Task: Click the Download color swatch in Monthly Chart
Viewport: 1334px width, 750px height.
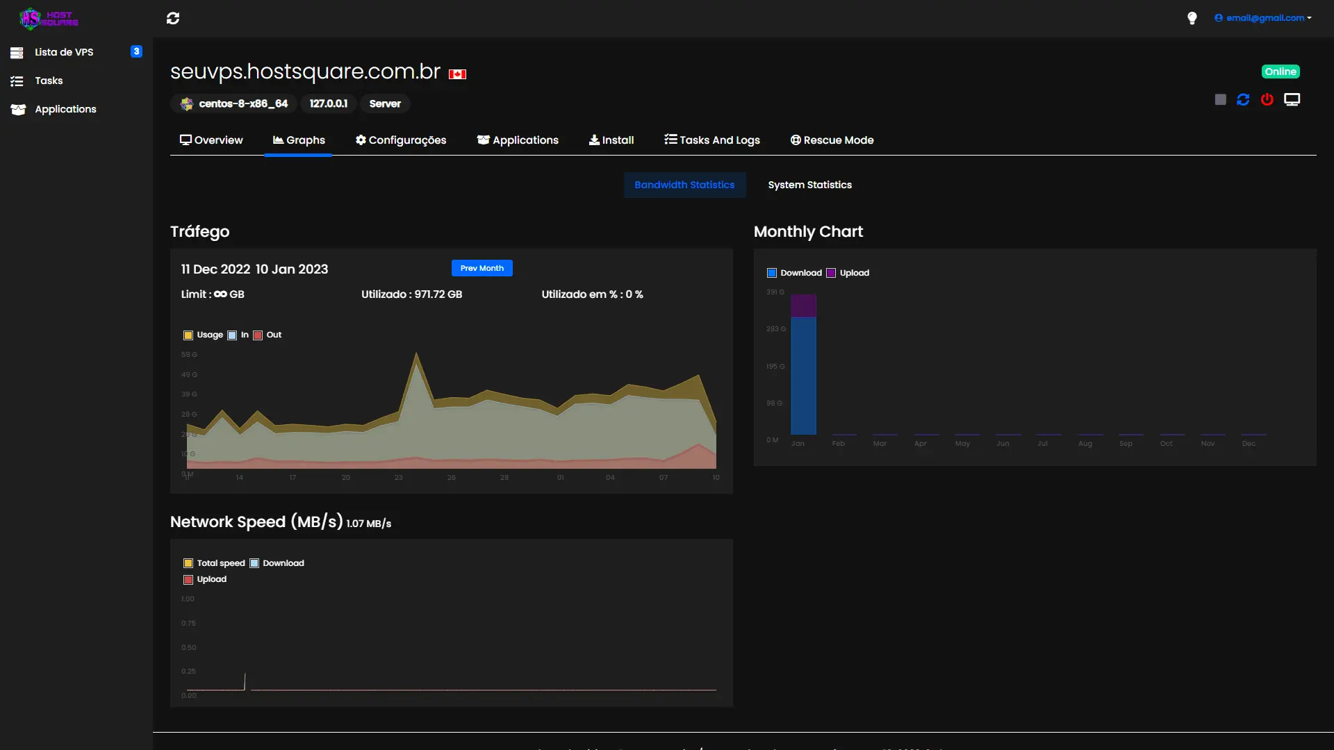Action: pyautogui.click(x=772, y=273)
